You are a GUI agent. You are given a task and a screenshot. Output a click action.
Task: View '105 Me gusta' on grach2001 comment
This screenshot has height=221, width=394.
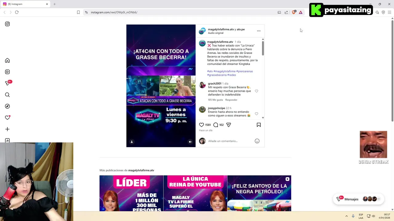(215, 100)
